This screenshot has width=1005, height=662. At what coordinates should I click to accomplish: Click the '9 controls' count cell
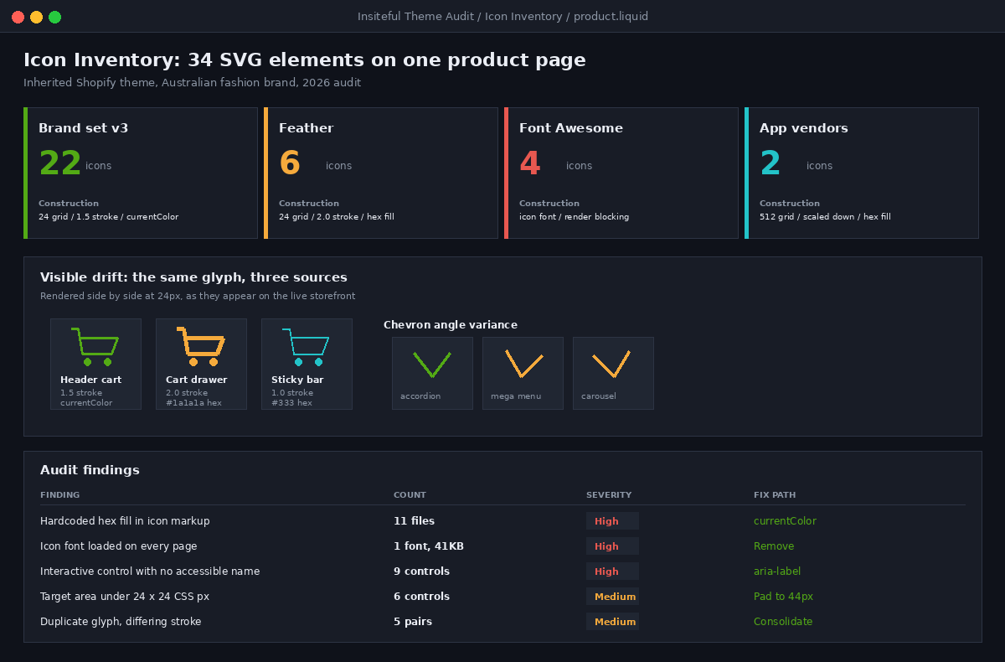(421, 571)
